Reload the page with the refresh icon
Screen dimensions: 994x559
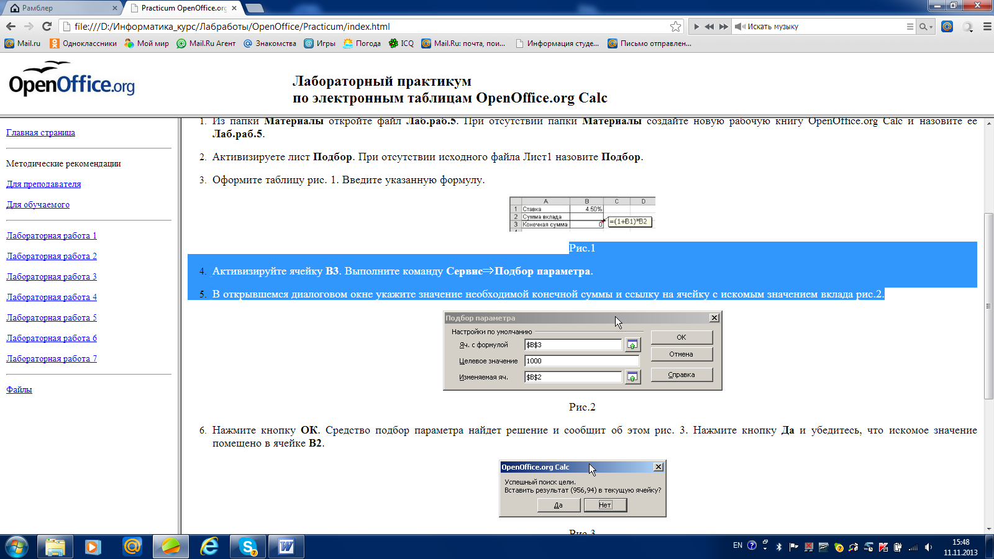pyautogui.click(x=47, y=26)
